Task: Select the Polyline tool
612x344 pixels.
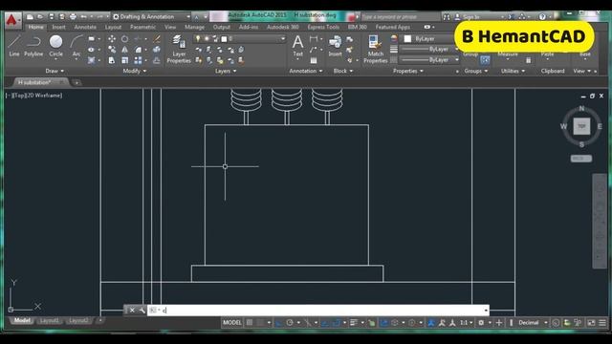Action: click(33, 45)
